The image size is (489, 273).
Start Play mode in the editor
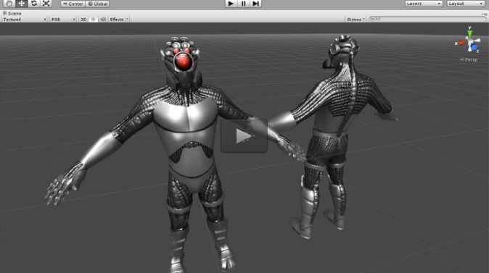click(231, 4)
